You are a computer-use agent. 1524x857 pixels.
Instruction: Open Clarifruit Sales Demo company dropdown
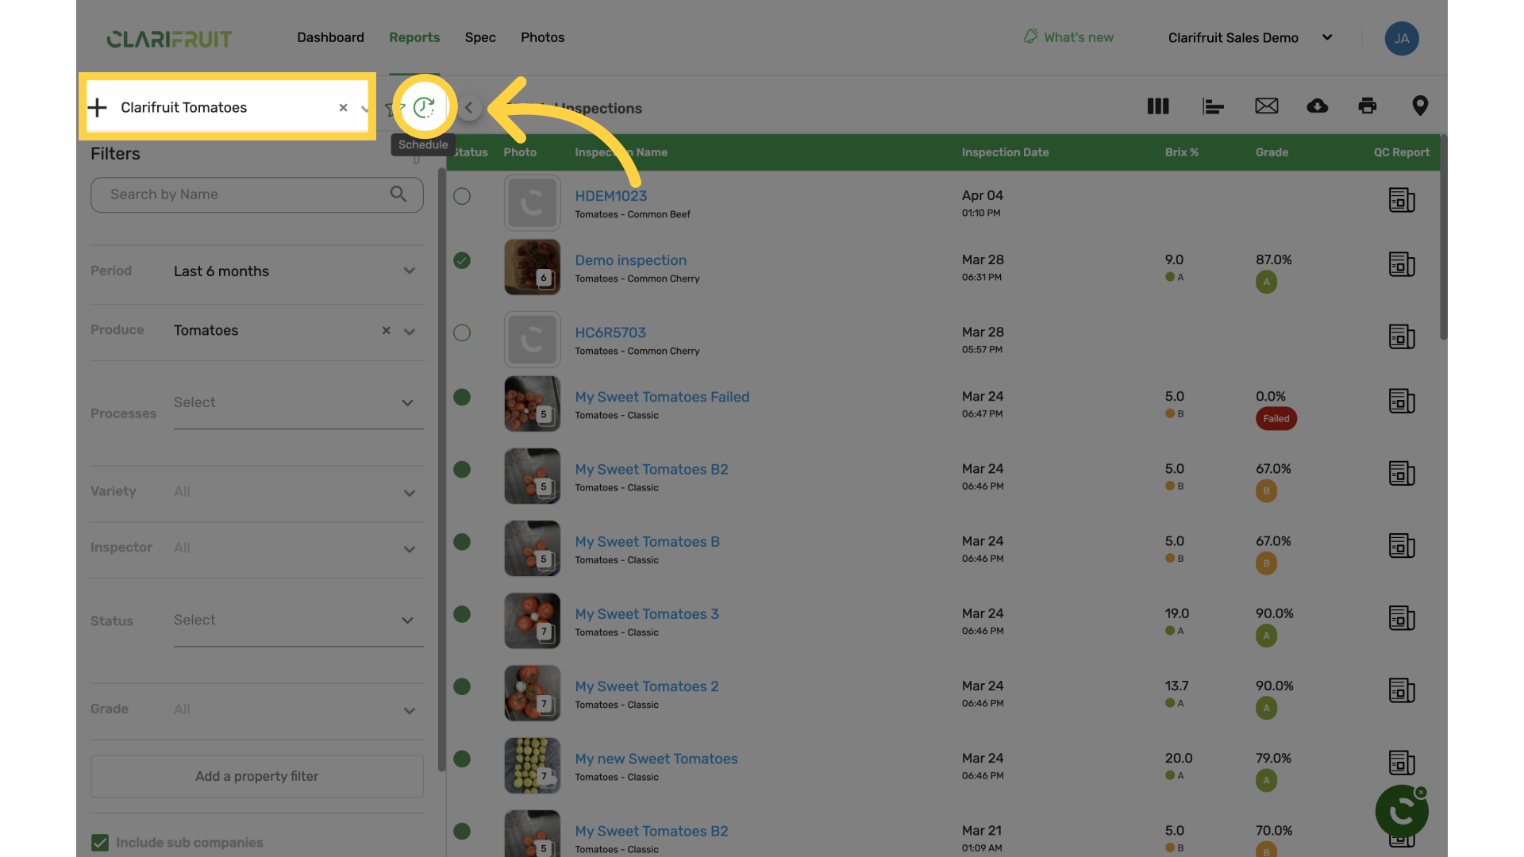(x=1250, y=37)
